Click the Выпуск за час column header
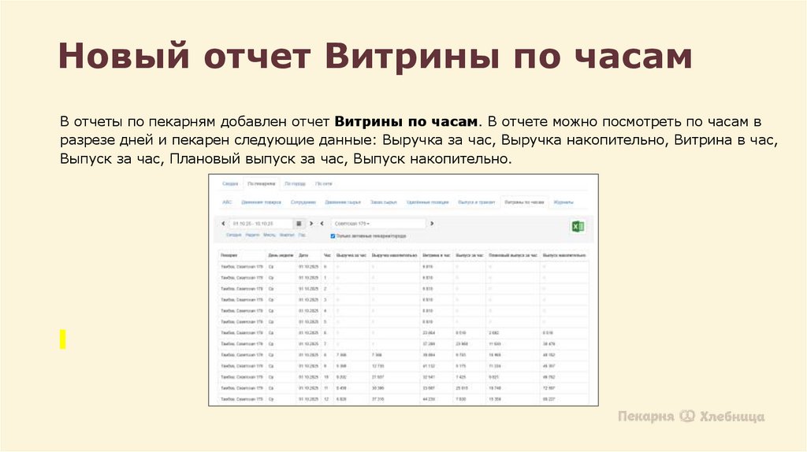807x452 pixels. click(x=470, y=255)
